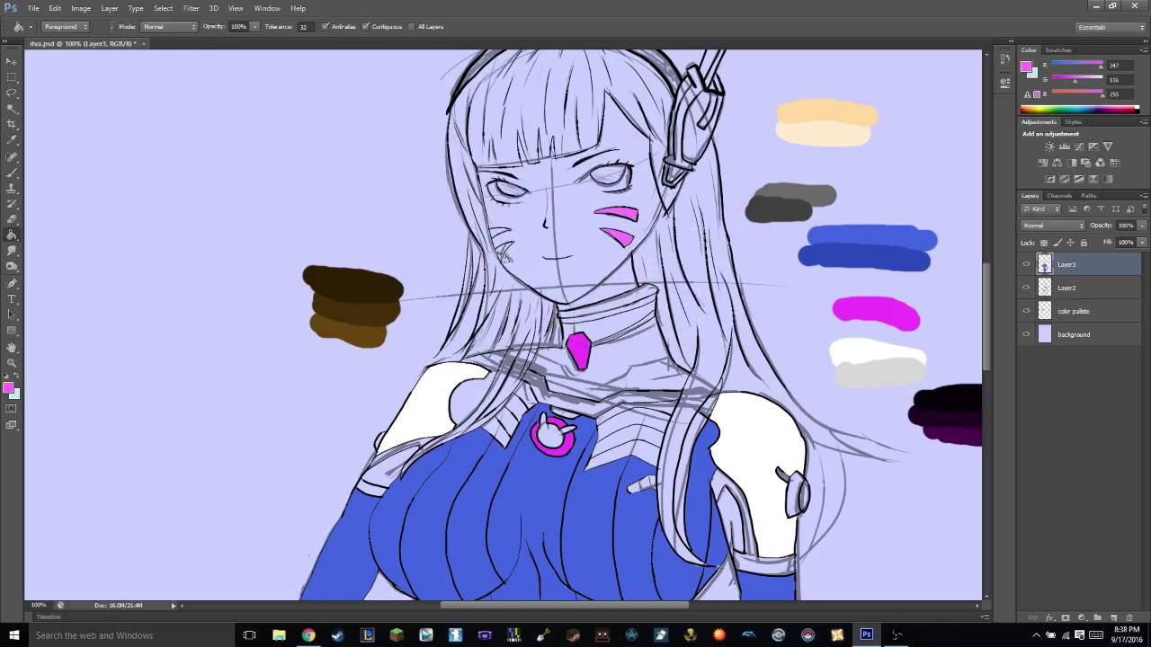Lock transparent pixels in Layers panel
The width and height of the screenshot is (1151, 647).
click(x=1044, y=243)
